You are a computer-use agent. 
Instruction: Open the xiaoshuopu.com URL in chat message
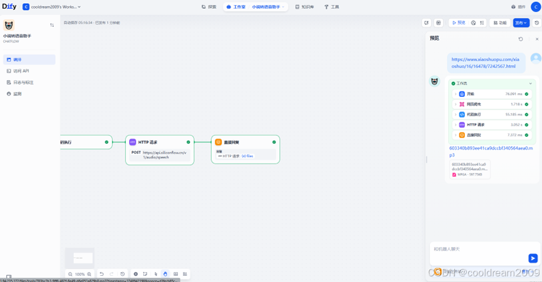click(x=486, y=63)
